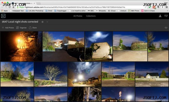
Task: Open the Chrome hamburger menu
Action: (167, 7)
